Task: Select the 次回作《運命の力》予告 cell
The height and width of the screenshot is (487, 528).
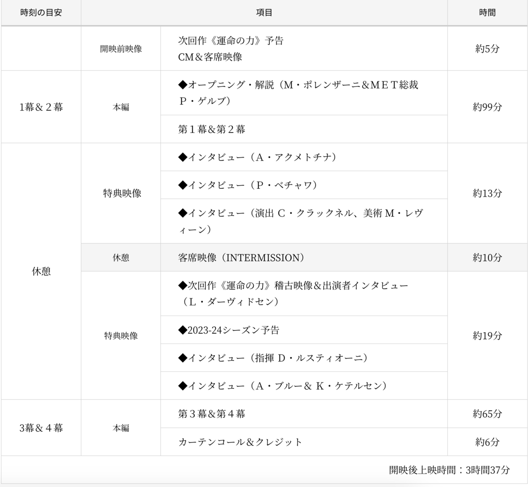Action: [304, 49]
